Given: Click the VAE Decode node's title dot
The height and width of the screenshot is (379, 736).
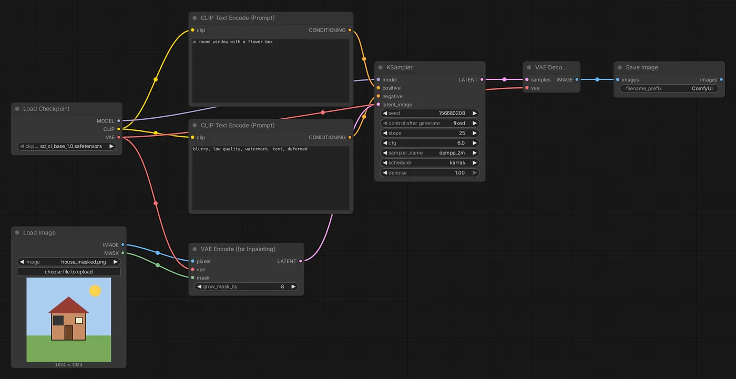Looking at the screenshot, I should click(x=529, y=67).
